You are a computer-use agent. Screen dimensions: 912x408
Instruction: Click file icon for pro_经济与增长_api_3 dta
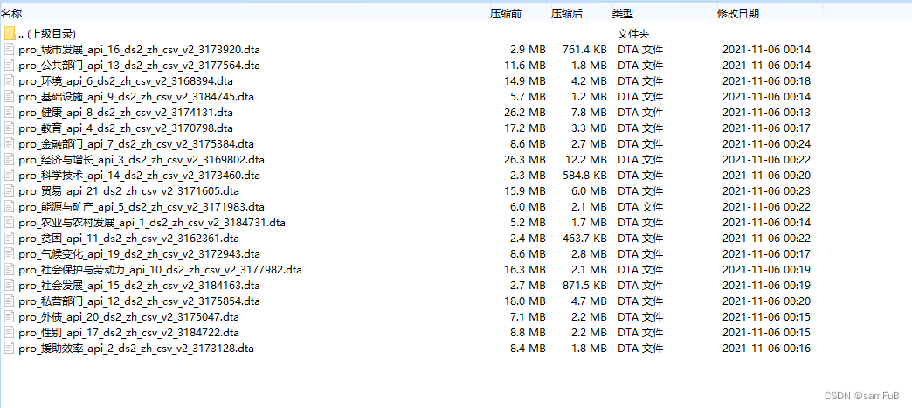[x=9, y=160]
